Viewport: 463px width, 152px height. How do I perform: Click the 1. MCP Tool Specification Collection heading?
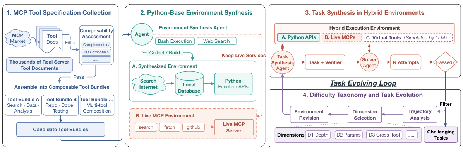click(x=59, y=13)
